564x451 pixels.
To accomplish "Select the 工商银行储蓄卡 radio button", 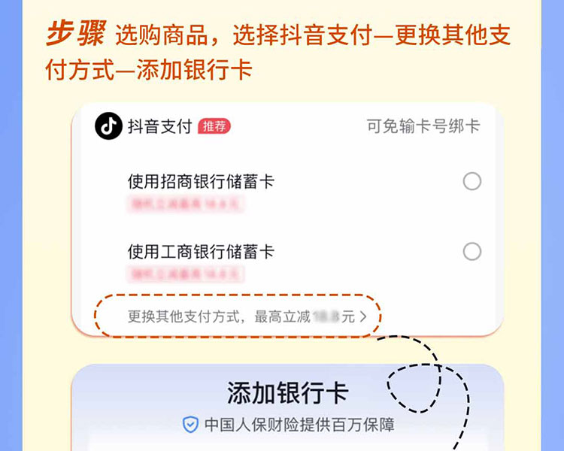I will [472, 251].
